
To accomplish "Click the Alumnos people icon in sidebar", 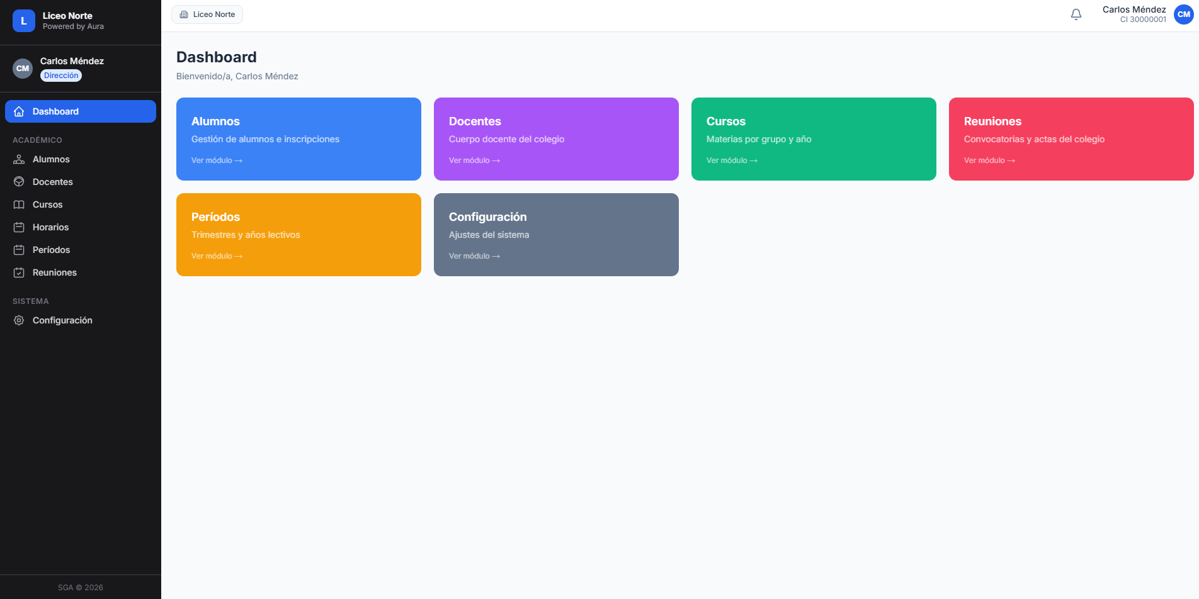I will 19,159.
